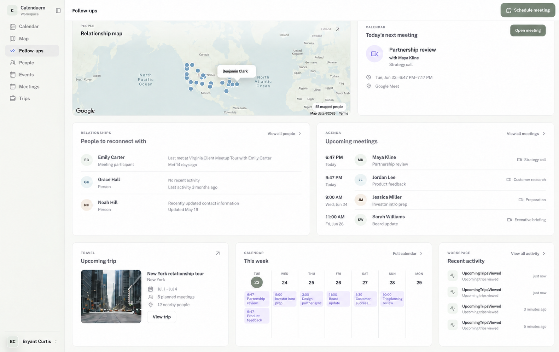The width and height of the screenshot is (559, 352).
Task: Select Wednesday 24 in the week calendar
Action: pyautogui.click(x=285, y=282)
